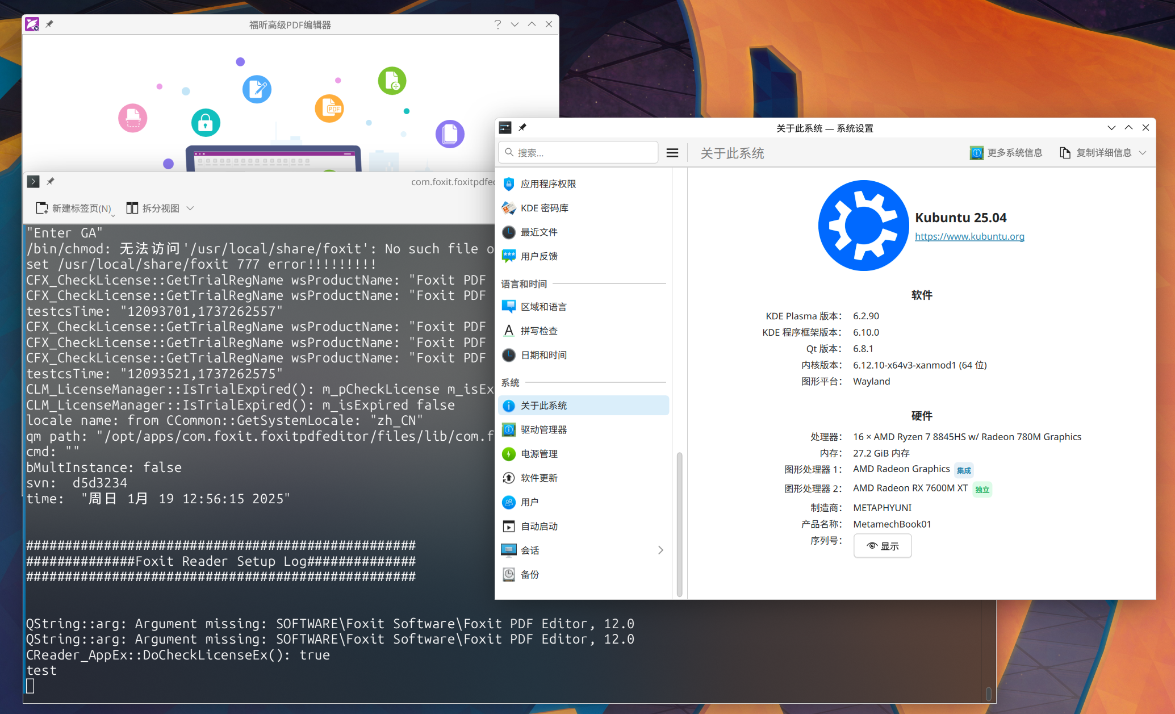
Task: Click 复制详细信息 button
Action: coord(1096,153)
